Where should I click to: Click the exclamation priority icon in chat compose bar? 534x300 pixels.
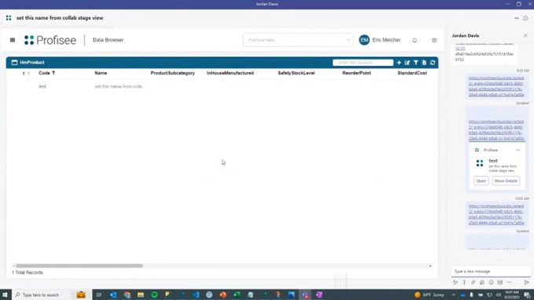464,282
